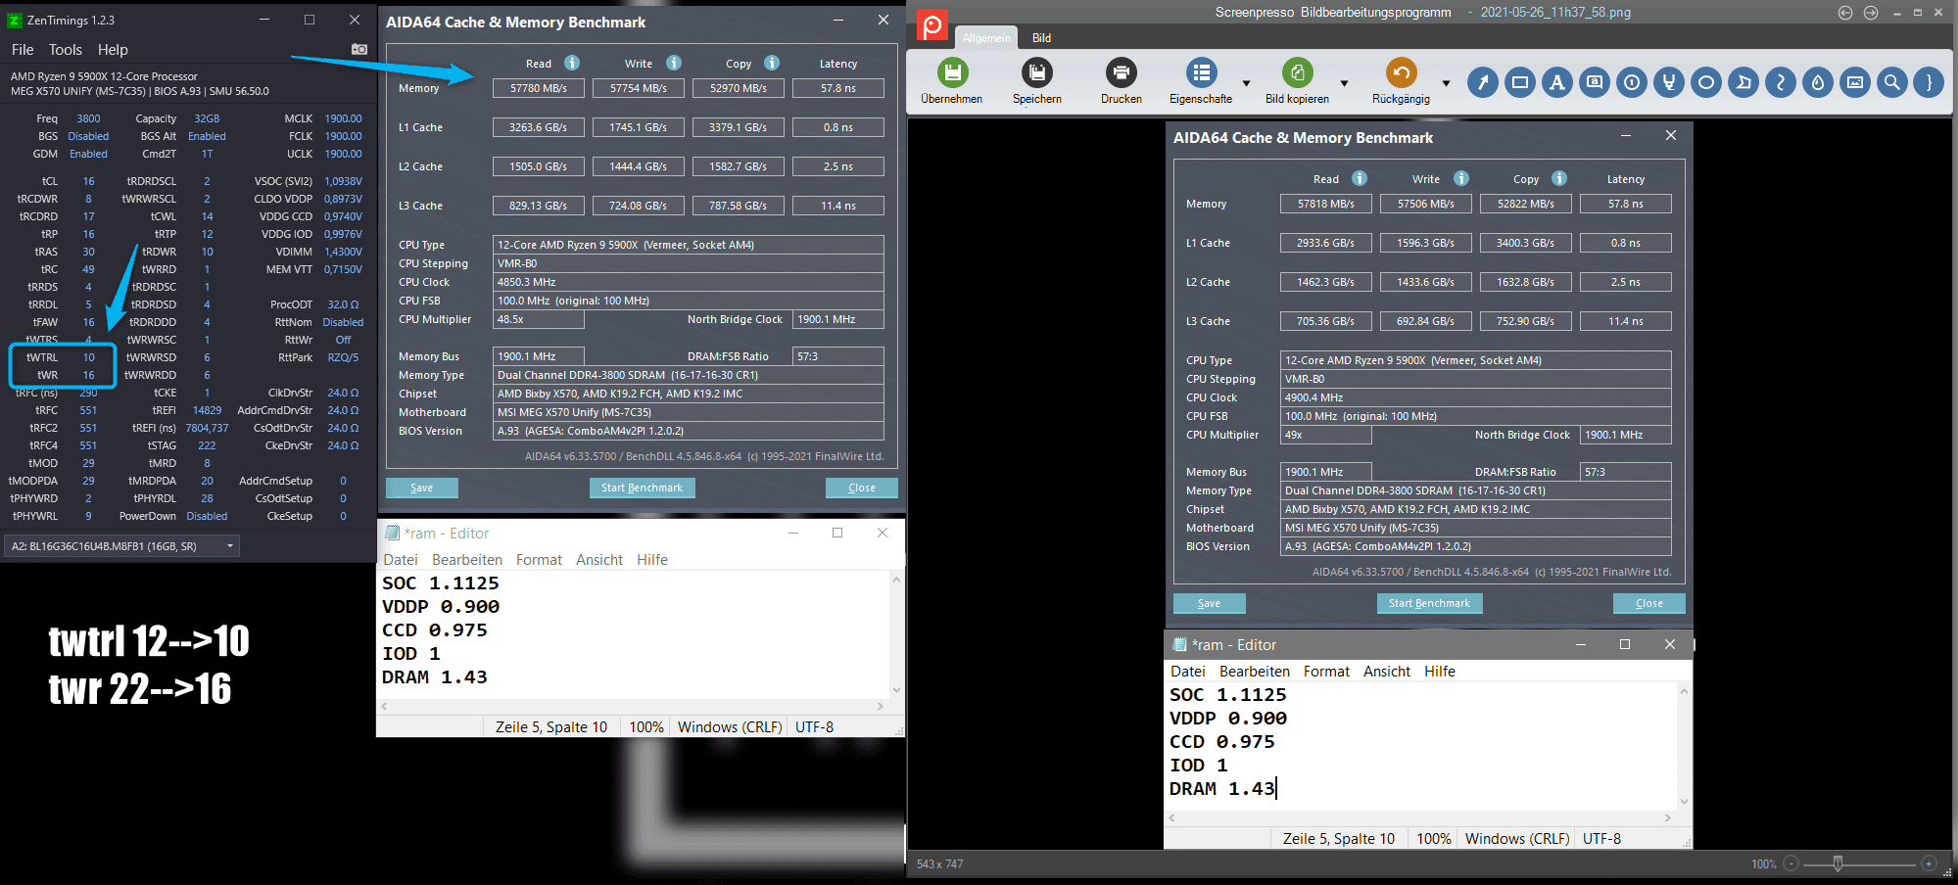The image size is (1958, 885).
Task: Open the ZenTimings memory module dropdown
Action: click(122, 546)
